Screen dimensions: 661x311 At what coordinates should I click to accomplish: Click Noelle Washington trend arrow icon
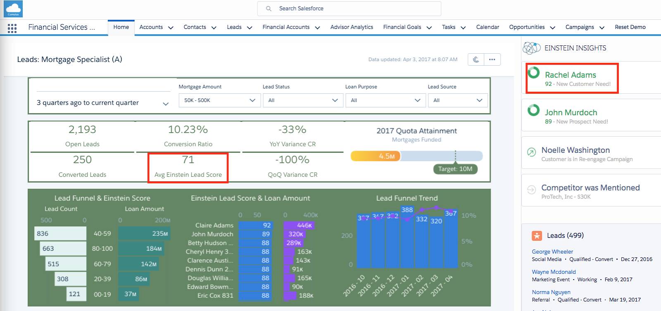point(531,152)
